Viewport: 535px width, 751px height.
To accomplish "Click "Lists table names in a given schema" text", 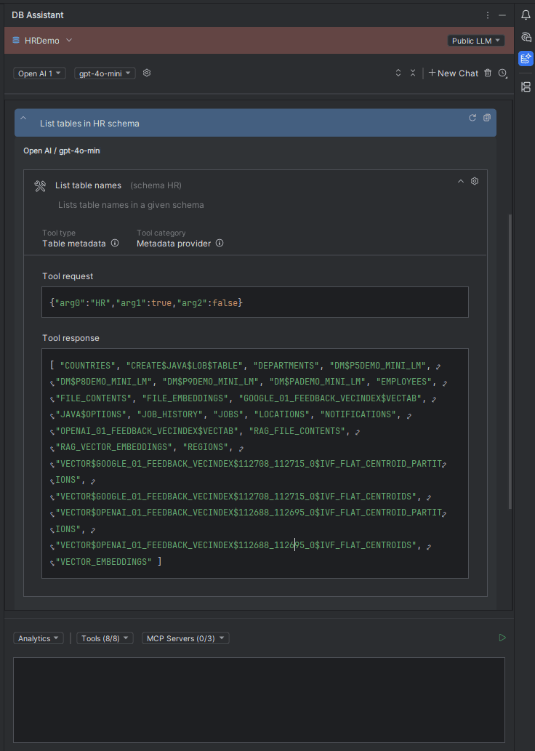I will (x=131, y=205).
